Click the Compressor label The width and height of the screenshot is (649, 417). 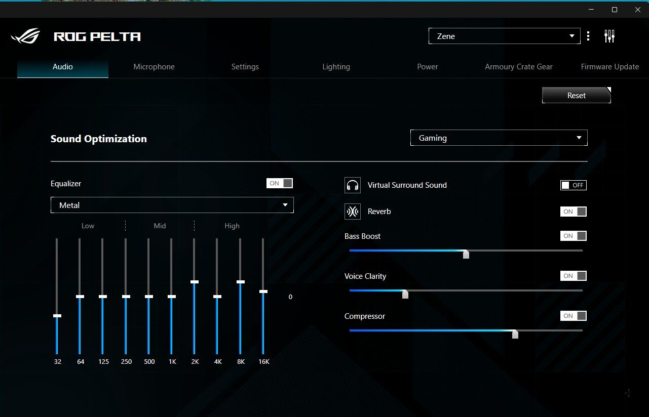pos(365,316)
